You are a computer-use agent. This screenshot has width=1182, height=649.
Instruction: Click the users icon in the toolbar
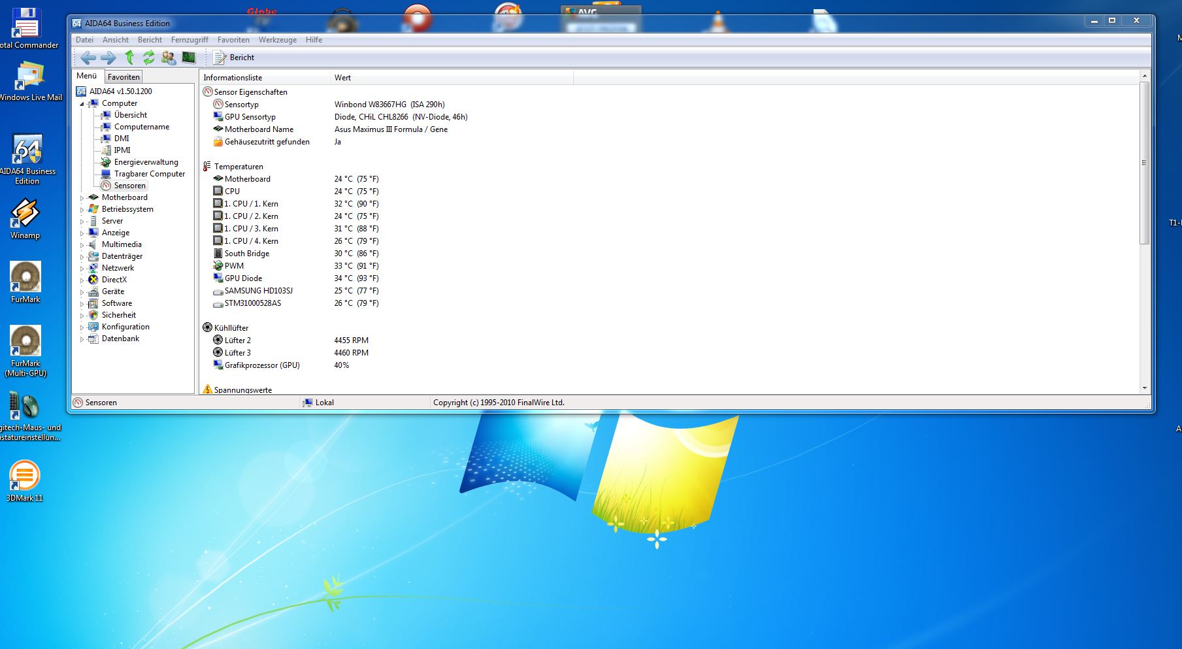click(x=169, y=58)
